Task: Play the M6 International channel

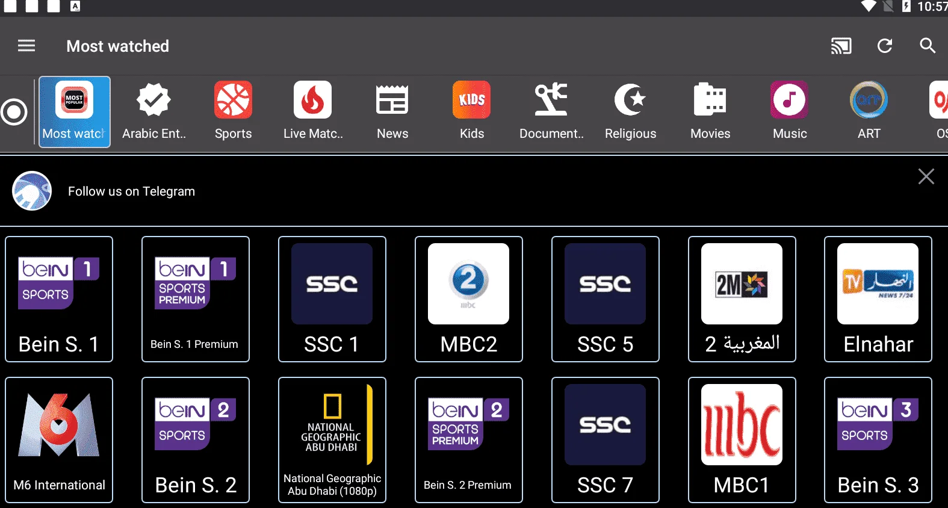Action: tap(59, 440)
